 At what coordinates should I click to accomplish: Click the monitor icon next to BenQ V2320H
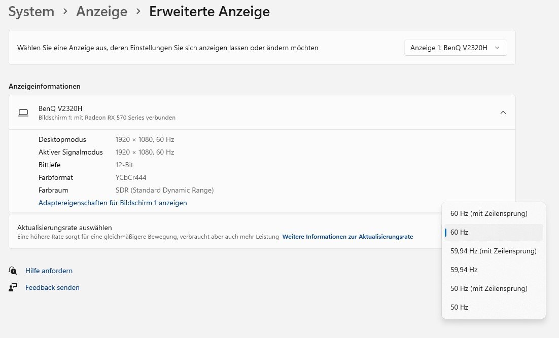(23, 113)
